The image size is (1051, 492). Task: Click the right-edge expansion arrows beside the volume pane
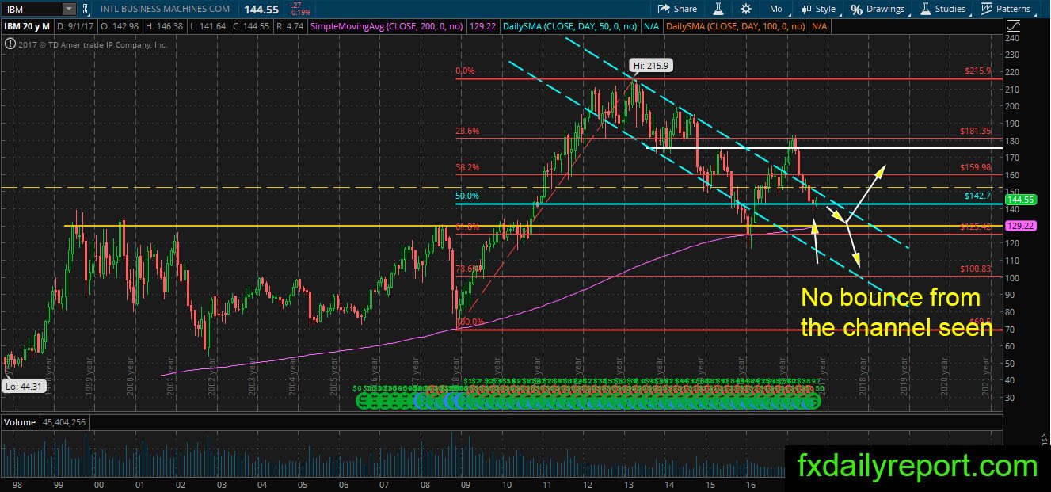1045,440
